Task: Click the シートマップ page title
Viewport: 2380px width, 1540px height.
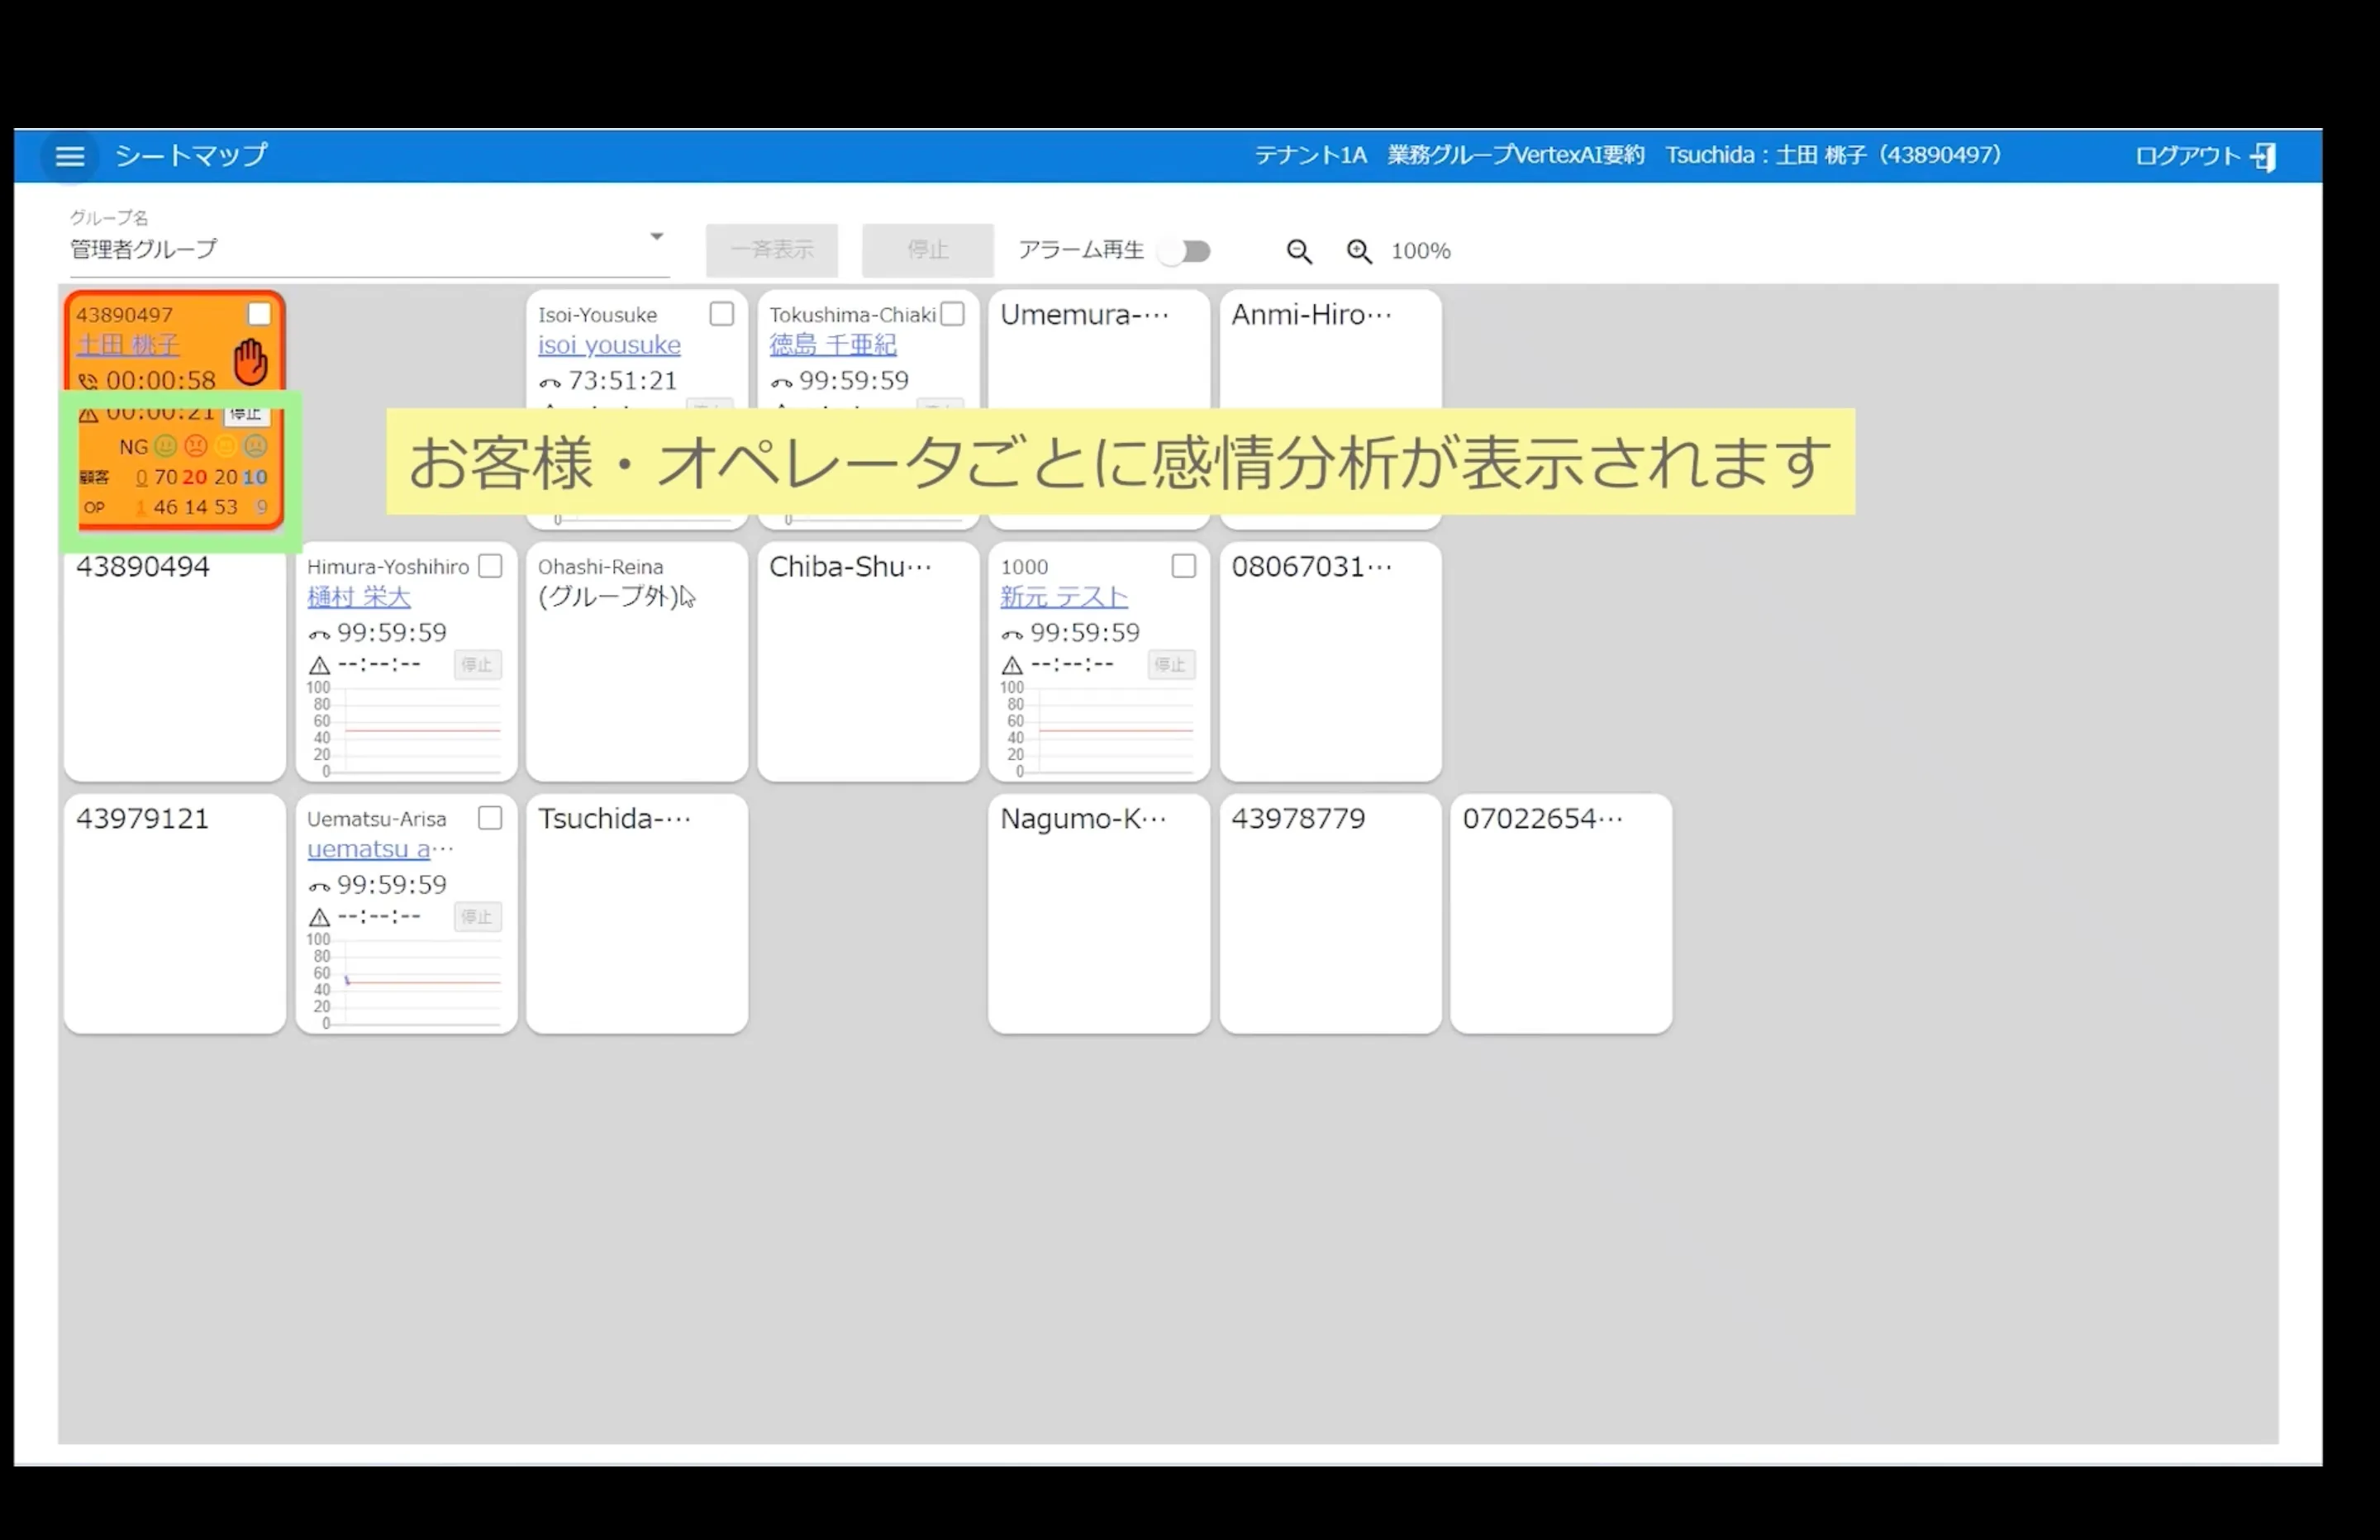Action: coord(191,155)
